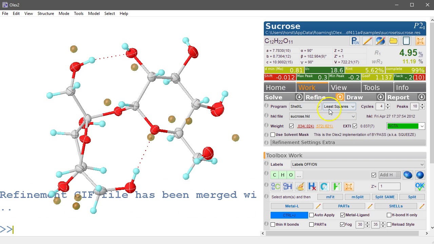Click the Q to H conversion icon

tap(288, 186)
